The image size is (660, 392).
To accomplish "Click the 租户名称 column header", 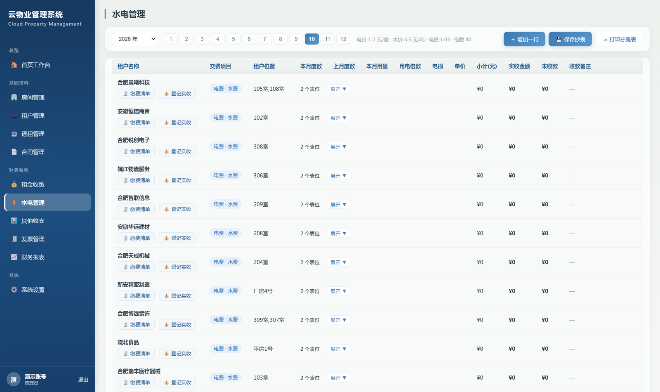I will click(128, 66).
